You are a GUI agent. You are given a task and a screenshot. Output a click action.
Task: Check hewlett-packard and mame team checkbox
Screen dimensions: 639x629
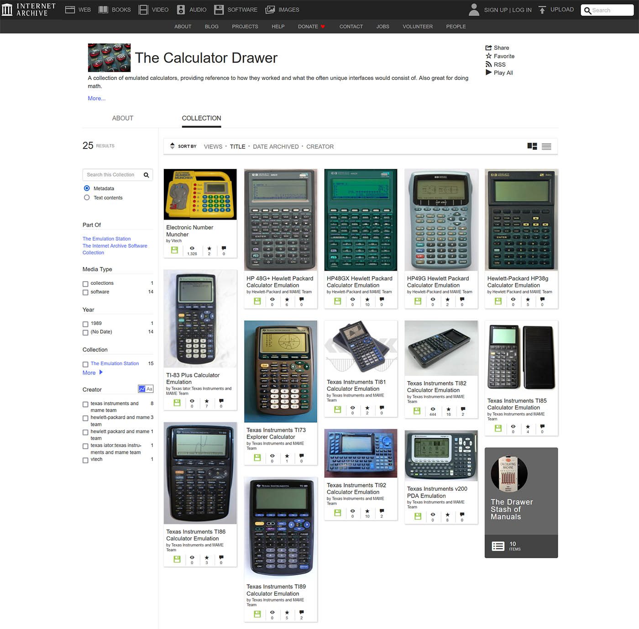[x=85, y=418]
